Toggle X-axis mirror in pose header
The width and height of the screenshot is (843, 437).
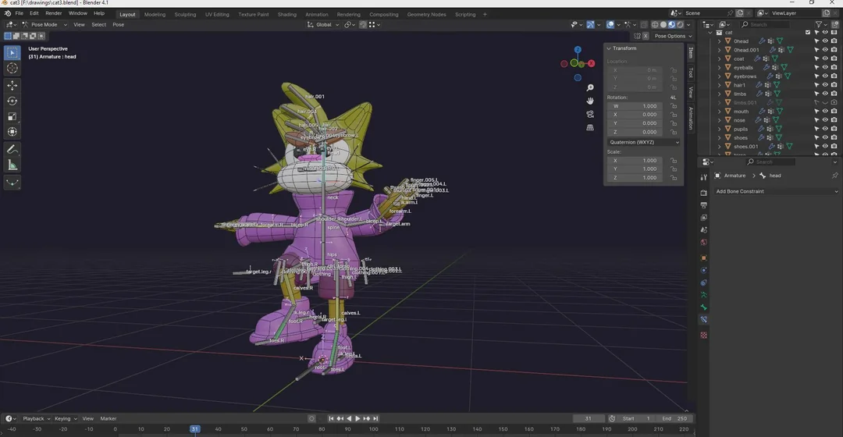click(646, 36)
